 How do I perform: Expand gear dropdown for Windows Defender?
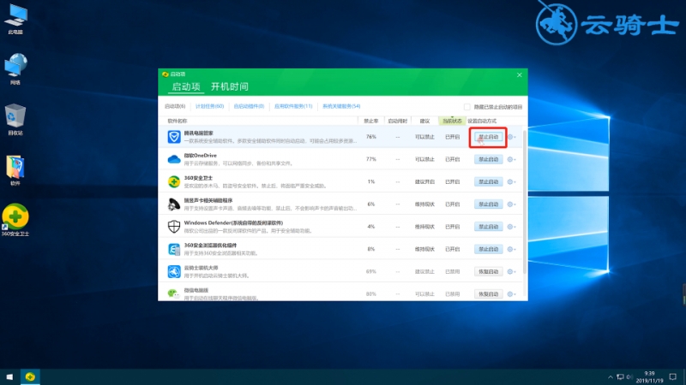pyautogui.click(x=511, y=227)
